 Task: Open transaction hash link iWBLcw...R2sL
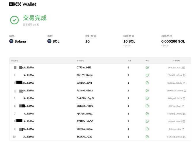pyautogui.click(x=175, y=68)
